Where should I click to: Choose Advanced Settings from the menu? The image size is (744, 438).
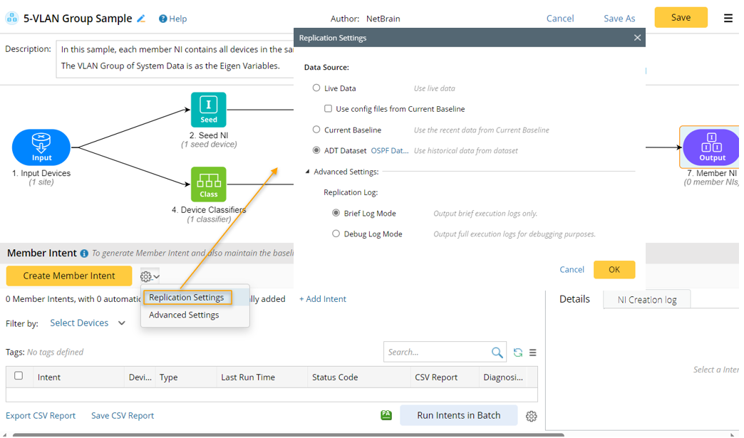pyautogui.click(x=184, y=315)
